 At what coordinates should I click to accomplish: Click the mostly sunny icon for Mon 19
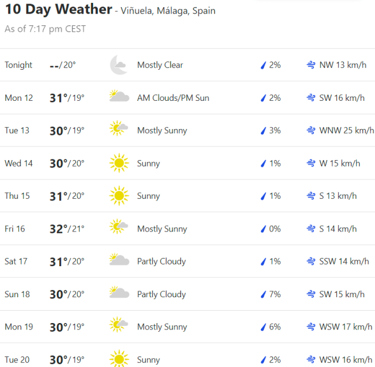pos(119,327)
